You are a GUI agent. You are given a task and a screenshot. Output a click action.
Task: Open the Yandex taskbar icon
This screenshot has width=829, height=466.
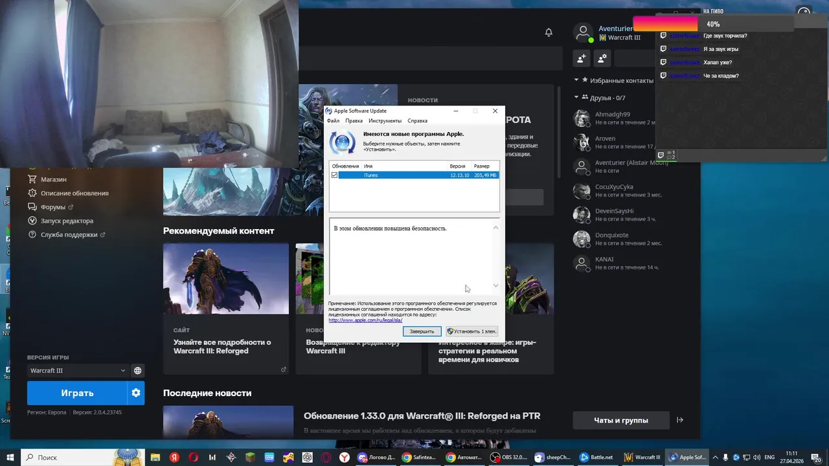point(174,457)
